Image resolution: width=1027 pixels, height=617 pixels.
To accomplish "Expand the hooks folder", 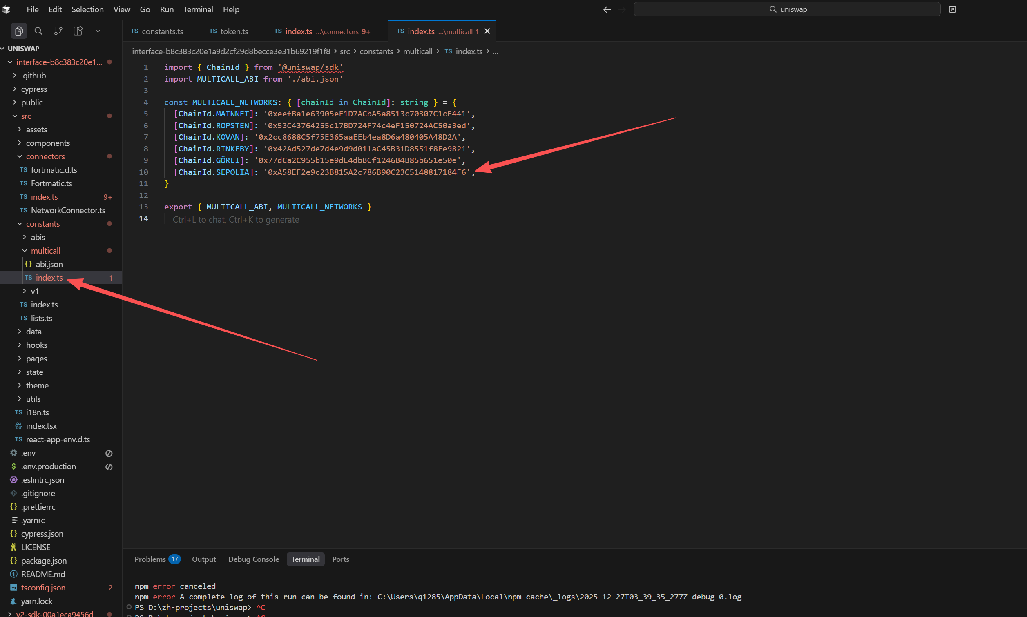I will coord(37,345).
